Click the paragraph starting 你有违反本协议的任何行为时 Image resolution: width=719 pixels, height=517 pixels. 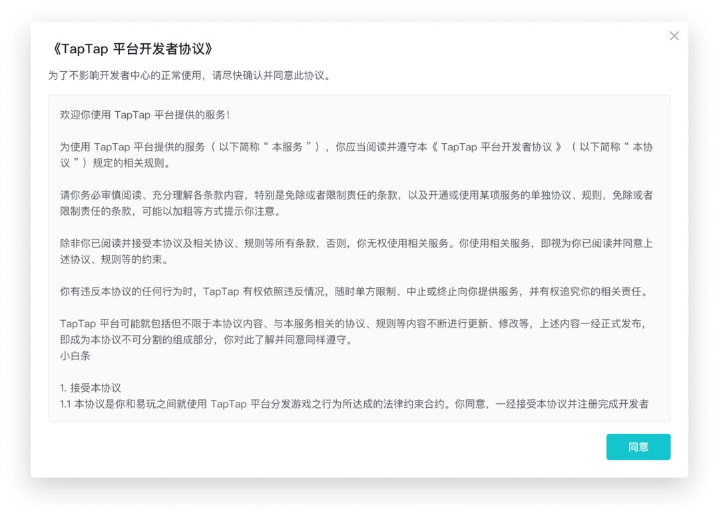[354, 291]
